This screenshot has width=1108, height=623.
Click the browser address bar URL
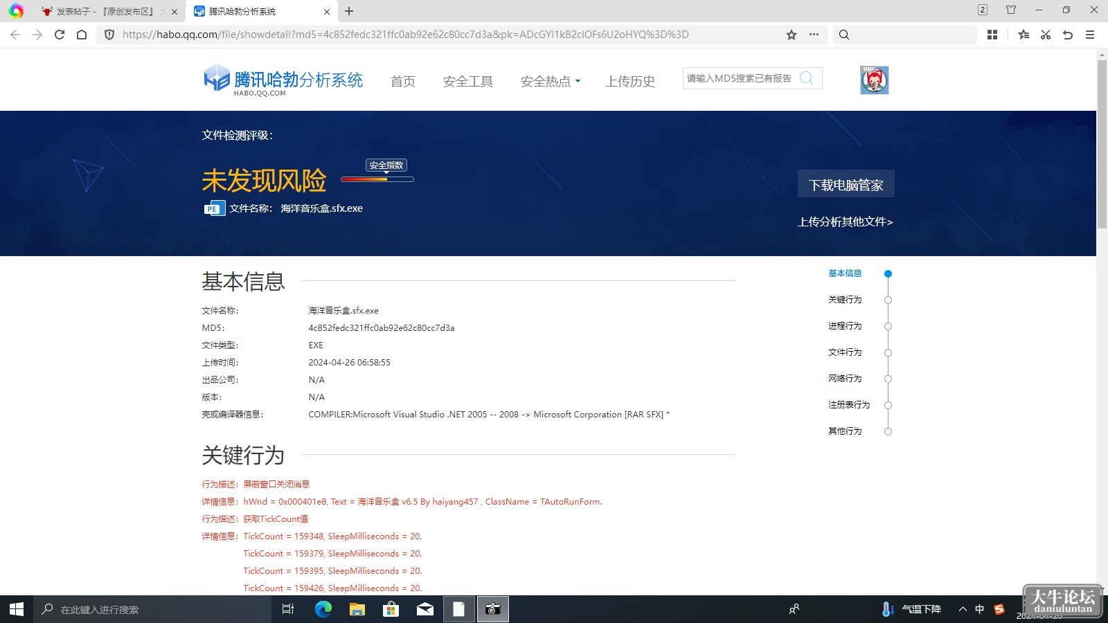tap(406, 35)
